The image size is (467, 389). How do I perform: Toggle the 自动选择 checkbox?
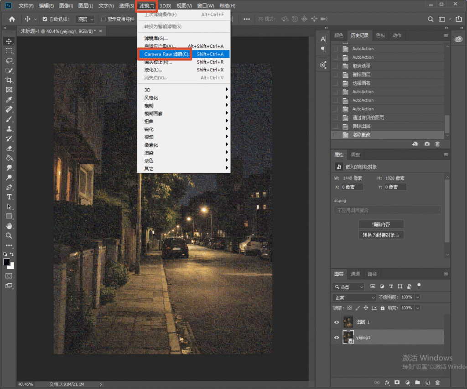(45, 19)
